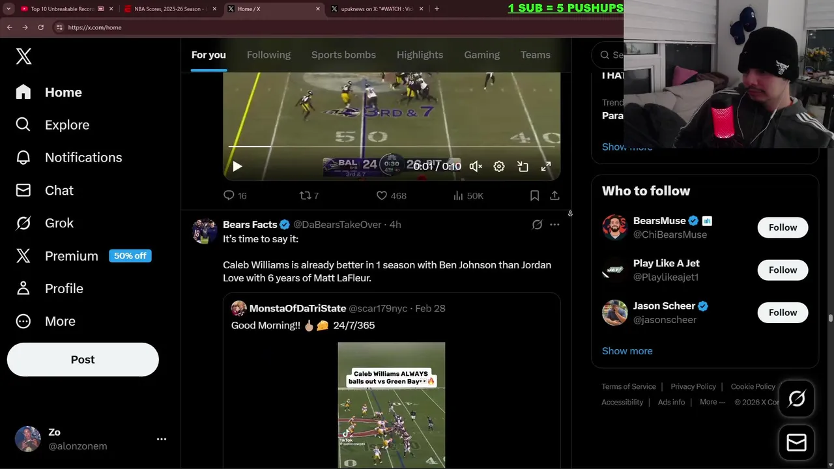This screenshot has width=834, height=469.
Task: Select the For you tab
Action: 208,55
